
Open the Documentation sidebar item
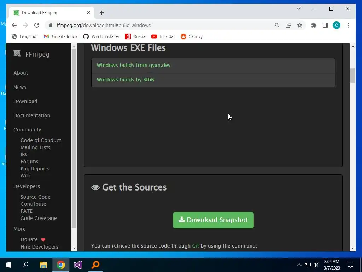[31, 115]
